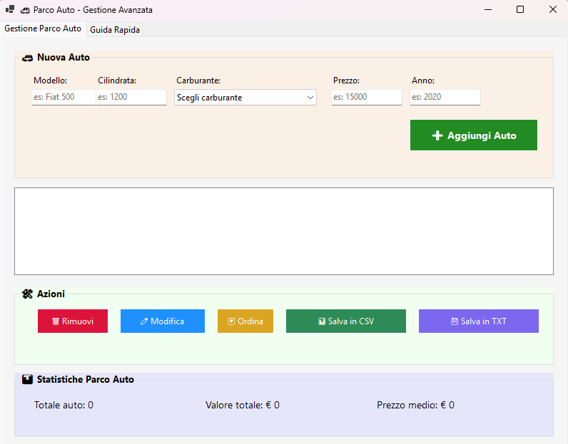Close the Parco Auto window

[x=552, y=9]
